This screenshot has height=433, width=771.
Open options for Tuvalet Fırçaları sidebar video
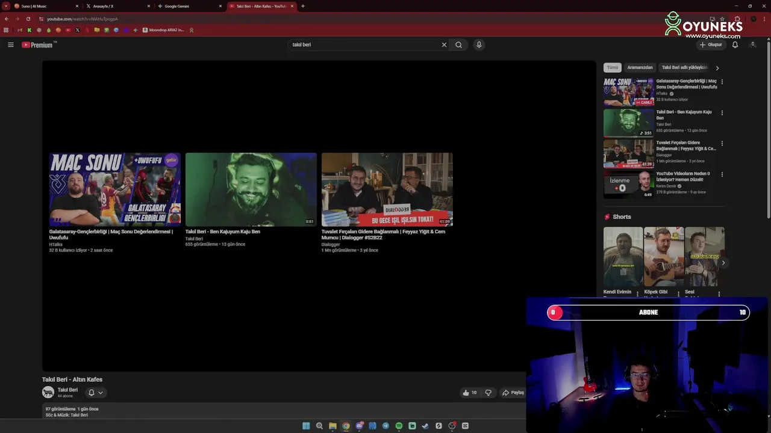722,144
